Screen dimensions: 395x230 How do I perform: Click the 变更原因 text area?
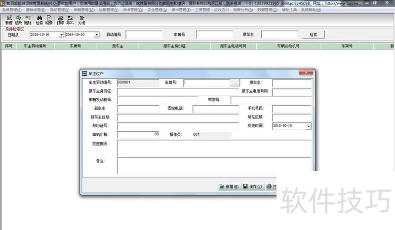214,147
